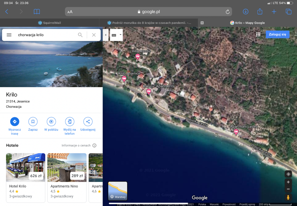
Task: Click the Hotele section heading
Action: click(12, 146)
